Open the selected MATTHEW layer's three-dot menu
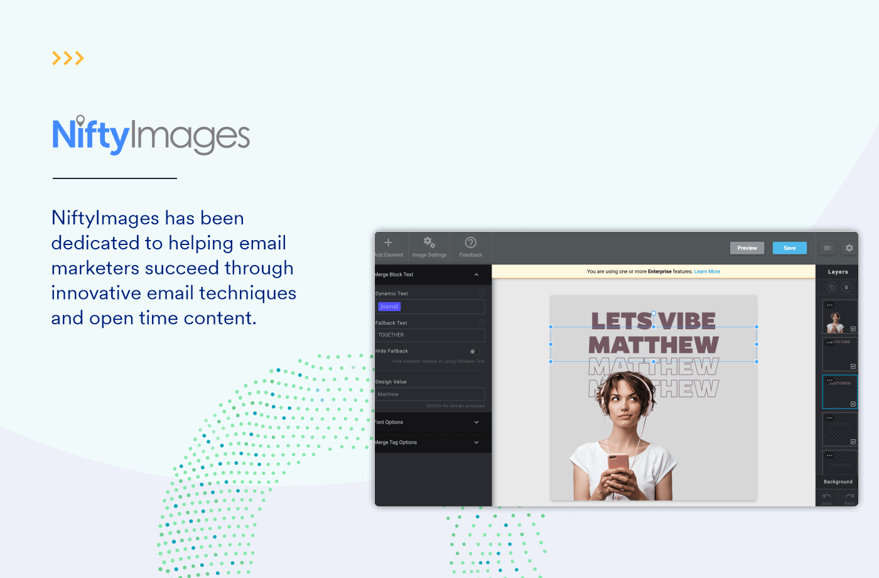Image resolution: width=879 pixels, height=578 pixels. (829, 381)
